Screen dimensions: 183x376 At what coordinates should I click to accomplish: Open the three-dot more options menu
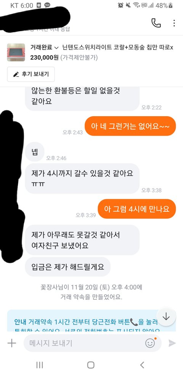[174, 23]
